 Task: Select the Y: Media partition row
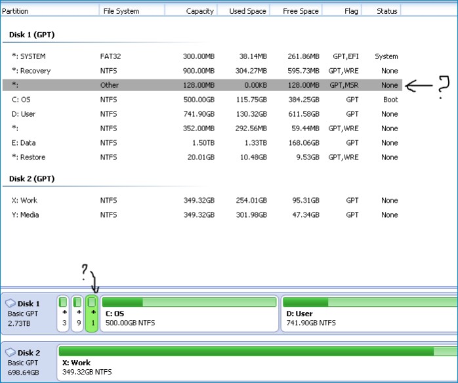pyautogui.click(x=197, y=215)
